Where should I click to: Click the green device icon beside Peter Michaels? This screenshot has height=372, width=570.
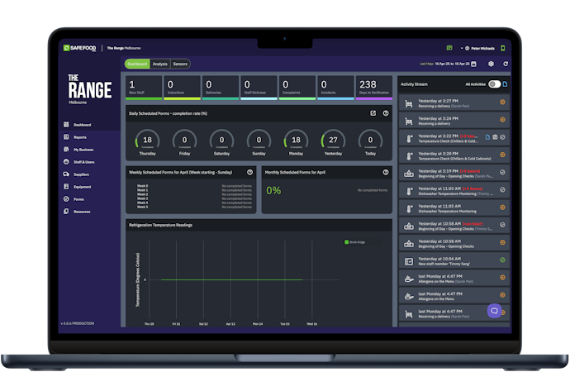pyautogui.click(x=503, y=48)
